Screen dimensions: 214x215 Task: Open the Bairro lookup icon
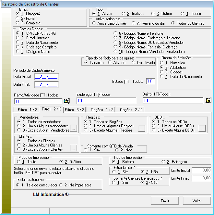208,101
